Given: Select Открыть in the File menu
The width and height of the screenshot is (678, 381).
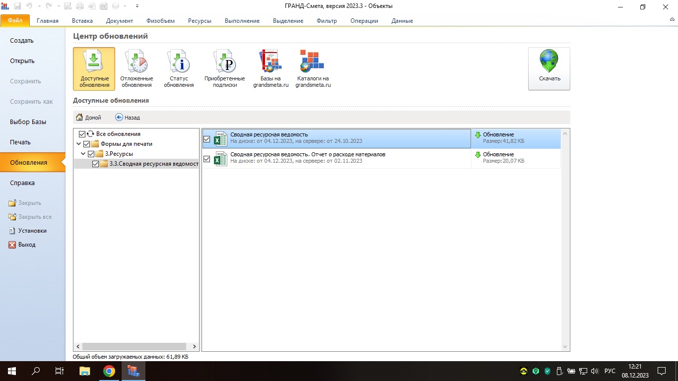Looking at the screenshot, I should click(x=33, y=61).
